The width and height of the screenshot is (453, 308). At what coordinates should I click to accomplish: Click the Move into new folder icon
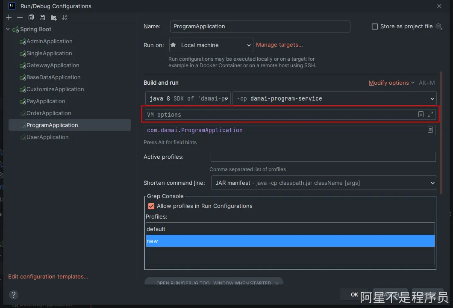(53, 18)
